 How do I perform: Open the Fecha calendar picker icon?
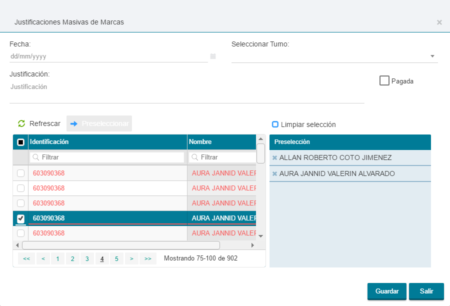(x=213, y=56)
